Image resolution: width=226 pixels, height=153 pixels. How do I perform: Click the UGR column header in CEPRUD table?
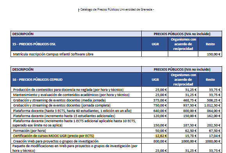[155, 80]
